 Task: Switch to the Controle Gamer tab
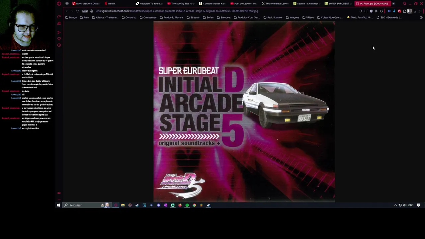click(x=212, y=4)
